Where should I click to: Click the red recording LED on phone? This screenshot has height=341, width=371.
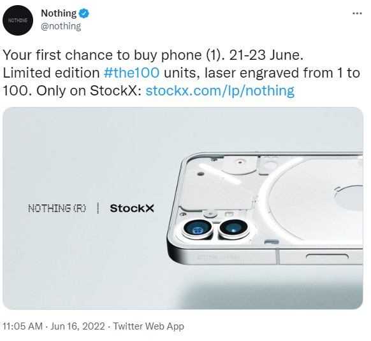[x=240, y=162]
